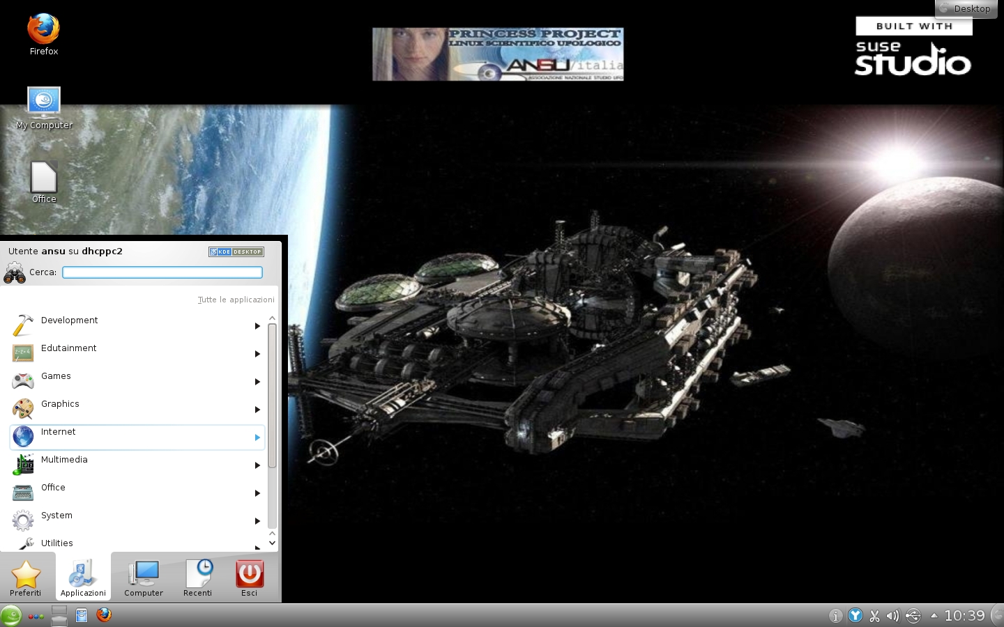The width and height of the screenshot is (1004, 627).
Task: Switch to the Applicazioni tab
Action: coord(83,577)
